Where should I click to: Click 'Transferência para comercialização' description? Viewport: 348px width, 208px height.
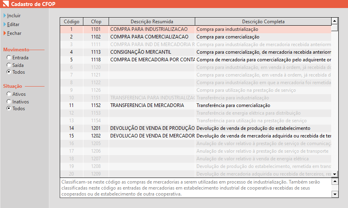point(233,105)
